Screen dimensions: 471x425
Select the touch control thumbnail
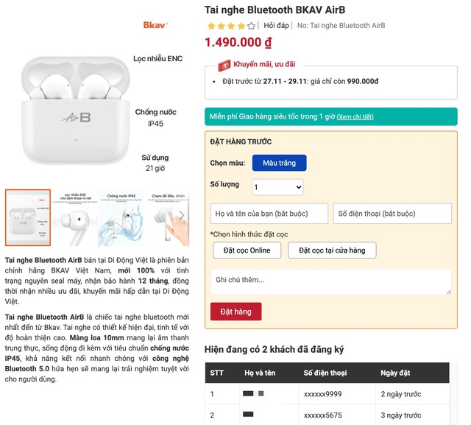tap(168, 218)
